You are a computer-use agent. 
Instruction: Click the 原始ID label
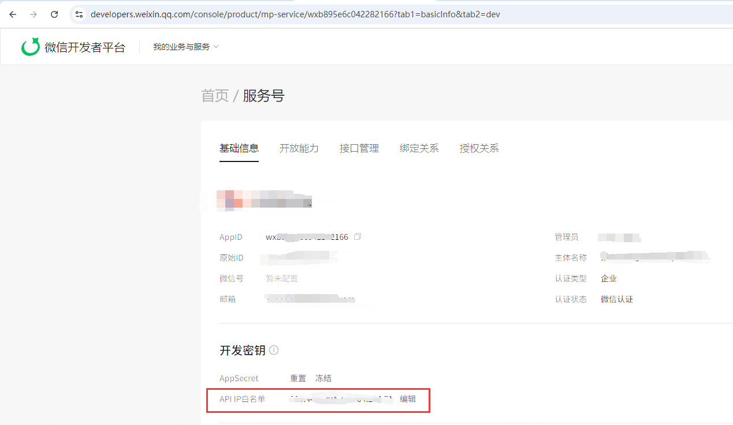tap(232, 258)
